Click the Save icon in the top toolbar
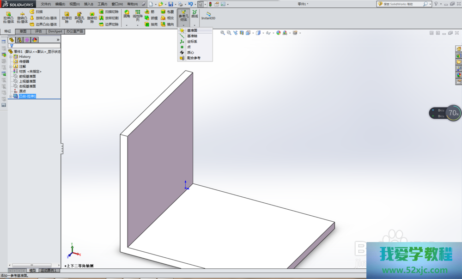The height and width of the screenshot is (279, 462). tap(170, 4)
